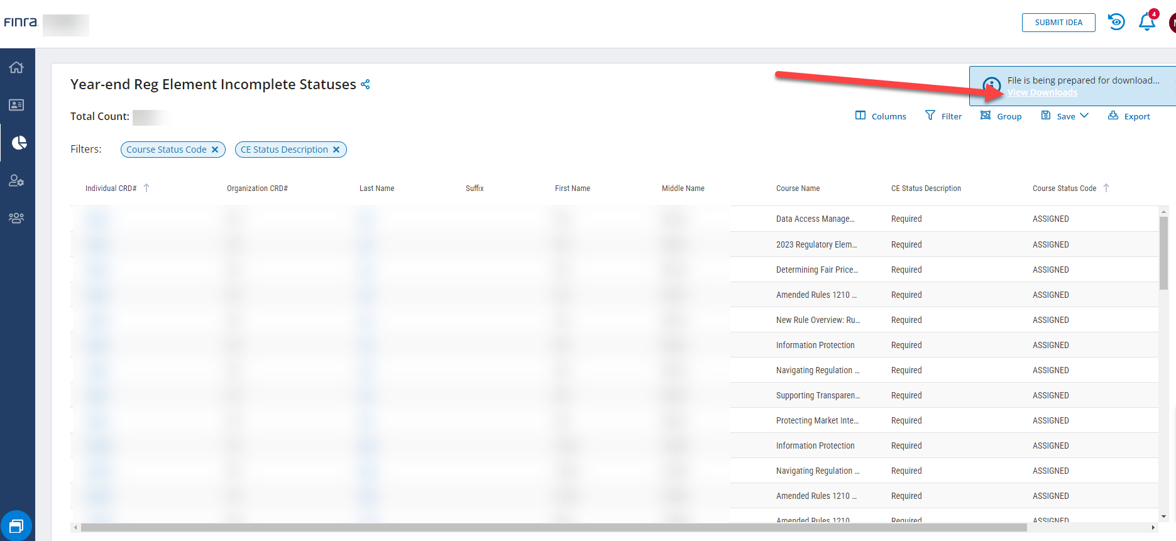Click the View Downloads link

coord(1042,92)
